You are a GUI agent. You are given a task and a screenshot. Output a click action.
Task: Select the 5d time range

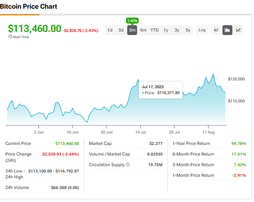coord(121,30)
